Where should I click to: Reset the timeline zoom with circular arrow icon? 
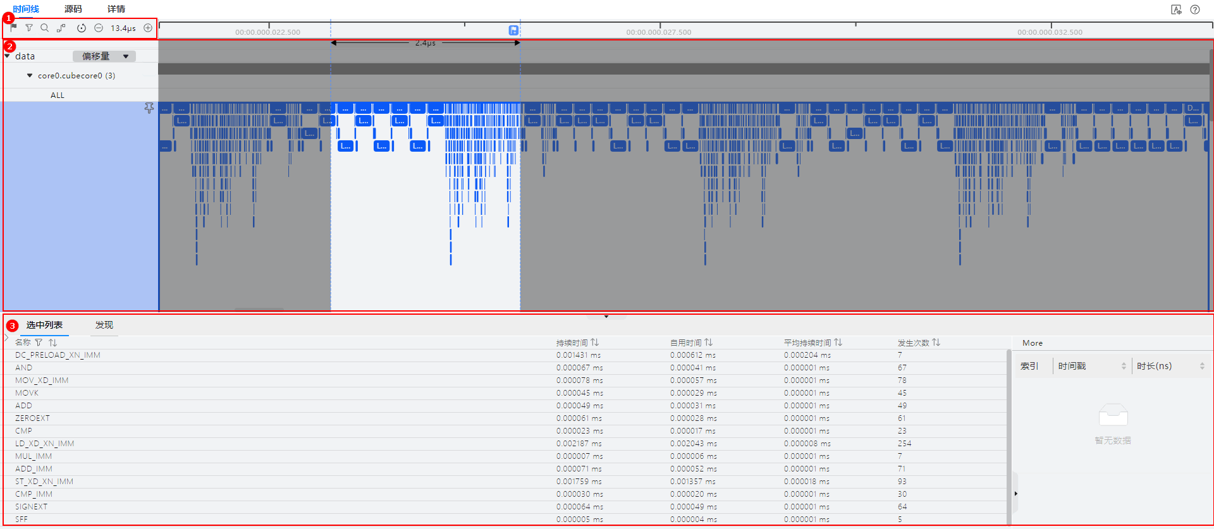pyautogui.click(x=82, y=28)
